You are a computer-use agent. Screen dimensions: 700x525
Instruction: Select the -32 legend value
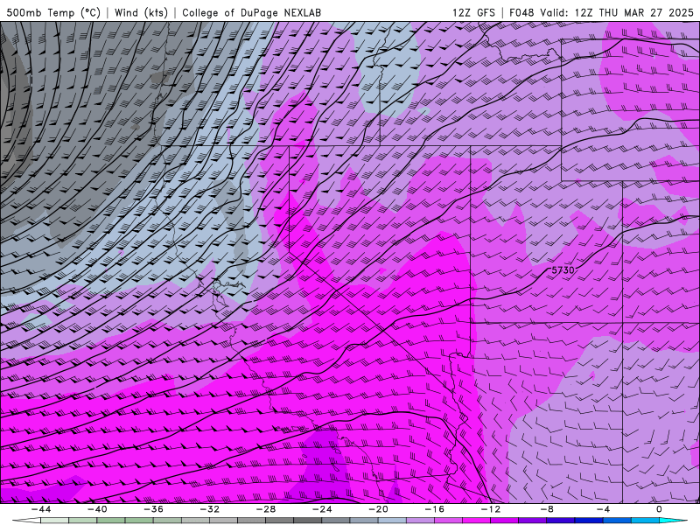point(209,509)
